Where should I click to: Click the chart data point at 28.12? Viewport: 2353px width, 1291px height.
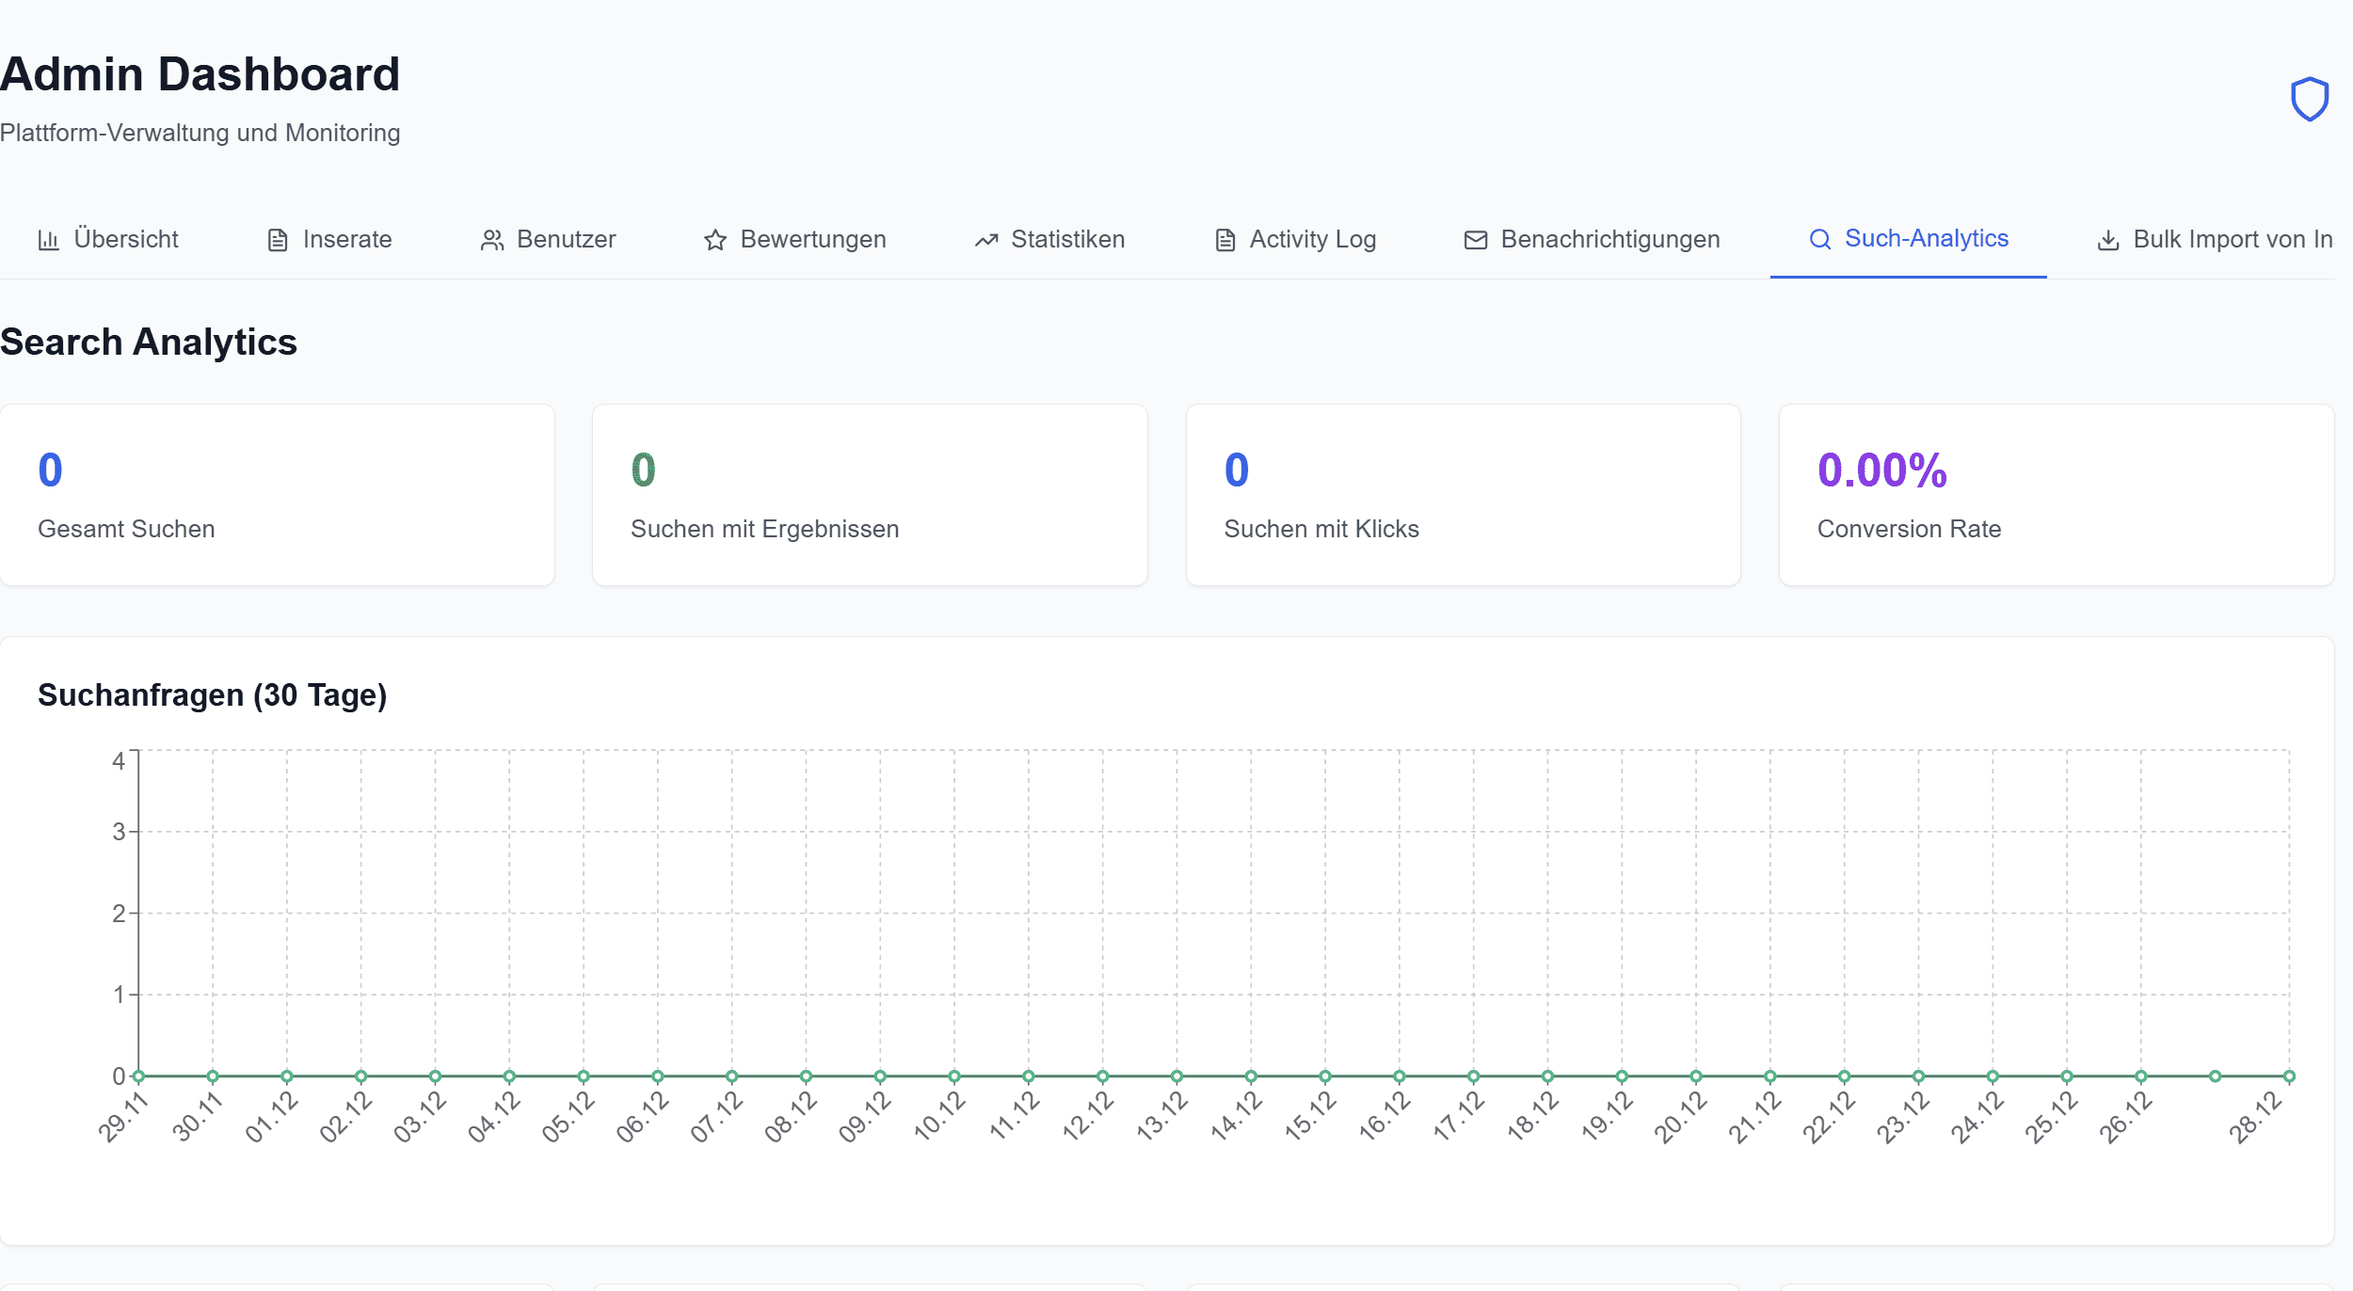point(2289,1076)
